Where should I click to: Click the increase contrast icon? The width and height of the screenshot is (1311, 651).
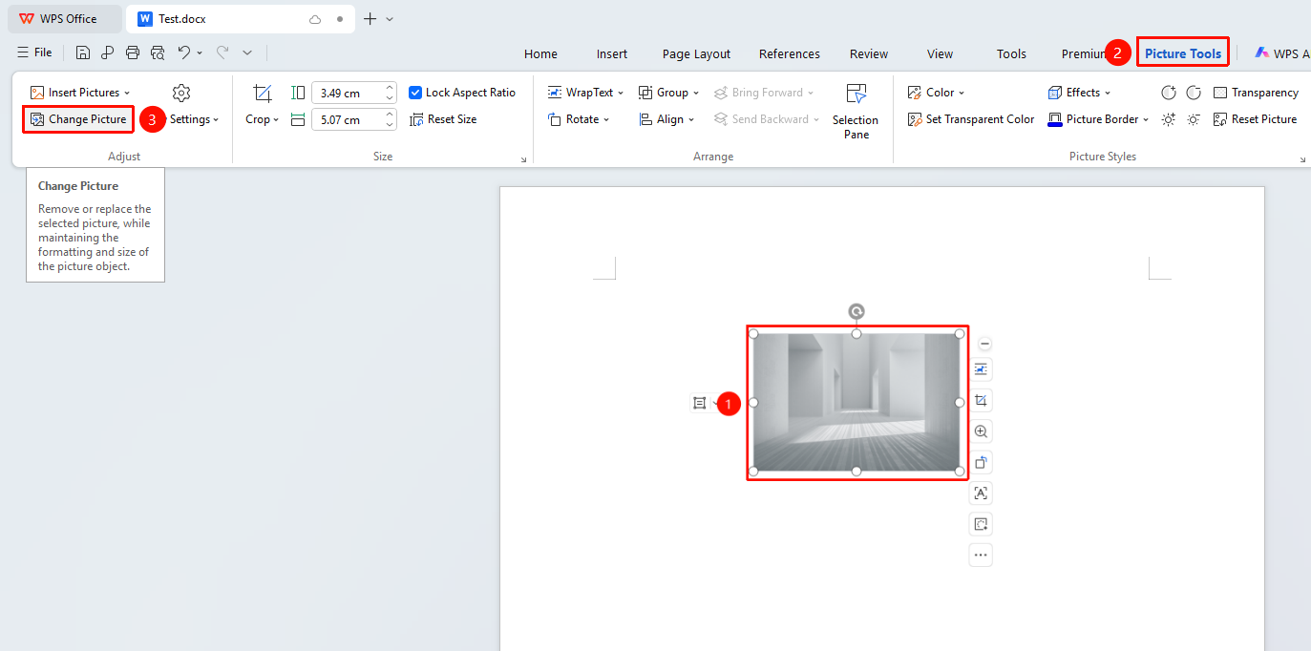click(1169, 93)
